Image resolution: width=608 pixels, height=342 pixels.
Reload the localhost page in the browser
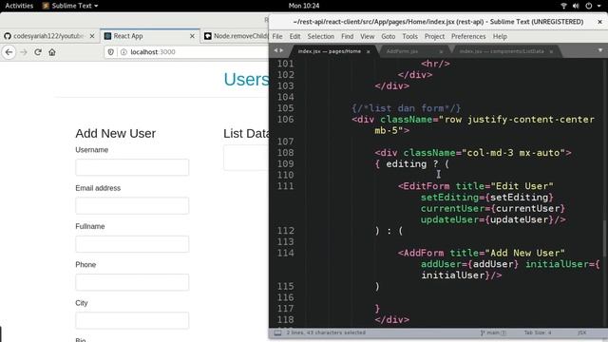click(x=38, y=52)
